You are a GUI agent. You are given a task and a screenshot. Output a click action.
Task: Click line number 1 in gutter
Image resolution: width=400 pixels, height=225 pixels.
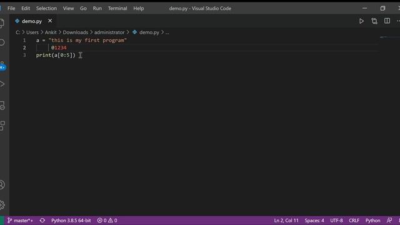coord(24,40)
